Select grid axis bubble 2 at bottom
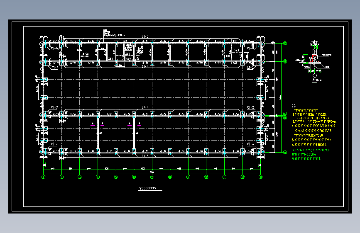 pyautogui.click(x=61, y=177)
